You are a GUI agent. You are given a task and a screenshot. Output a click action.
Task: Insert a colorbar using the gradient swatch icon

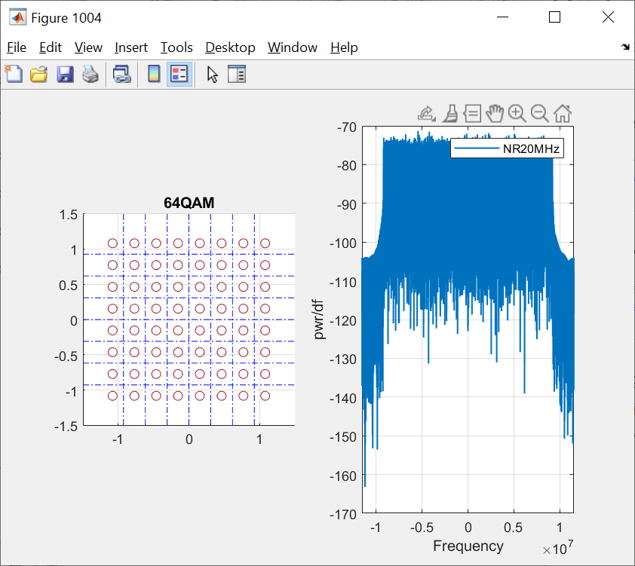[x=154, y=74]
